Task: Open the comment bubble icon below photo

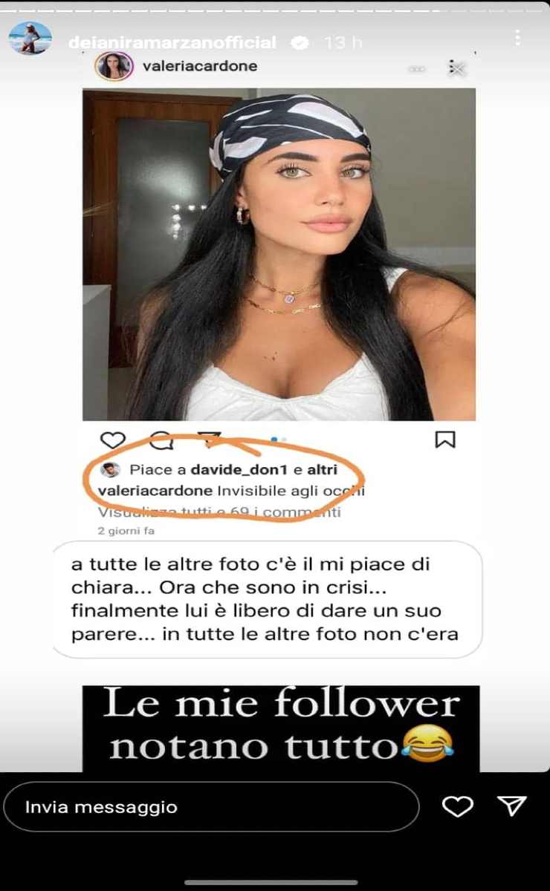Action: (x=161, y=440)
